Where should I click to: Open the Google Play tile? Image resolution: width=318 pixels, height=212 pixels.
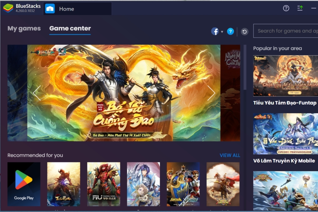(x=24, y=184)
